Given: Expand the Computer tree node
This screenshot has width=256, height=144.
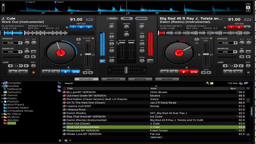Looking at the screenshot, I should click(x=2, y=83).
